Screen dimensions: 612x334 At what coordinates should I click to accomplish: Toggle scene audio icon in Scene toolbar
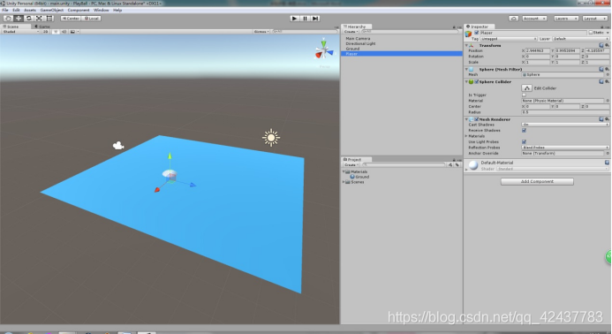pos(64,32)
